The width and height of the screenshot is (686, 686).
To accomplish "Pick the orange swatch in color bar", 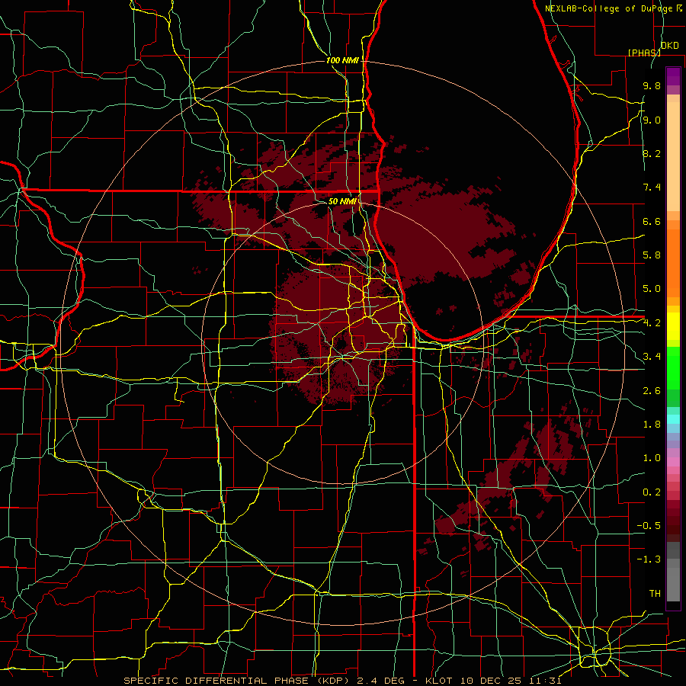I will (x=673, y=262).
